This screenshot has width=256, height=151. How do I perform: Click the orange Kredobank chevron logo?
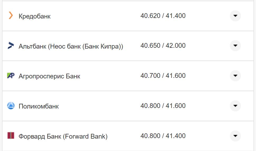tap(11, 16)
